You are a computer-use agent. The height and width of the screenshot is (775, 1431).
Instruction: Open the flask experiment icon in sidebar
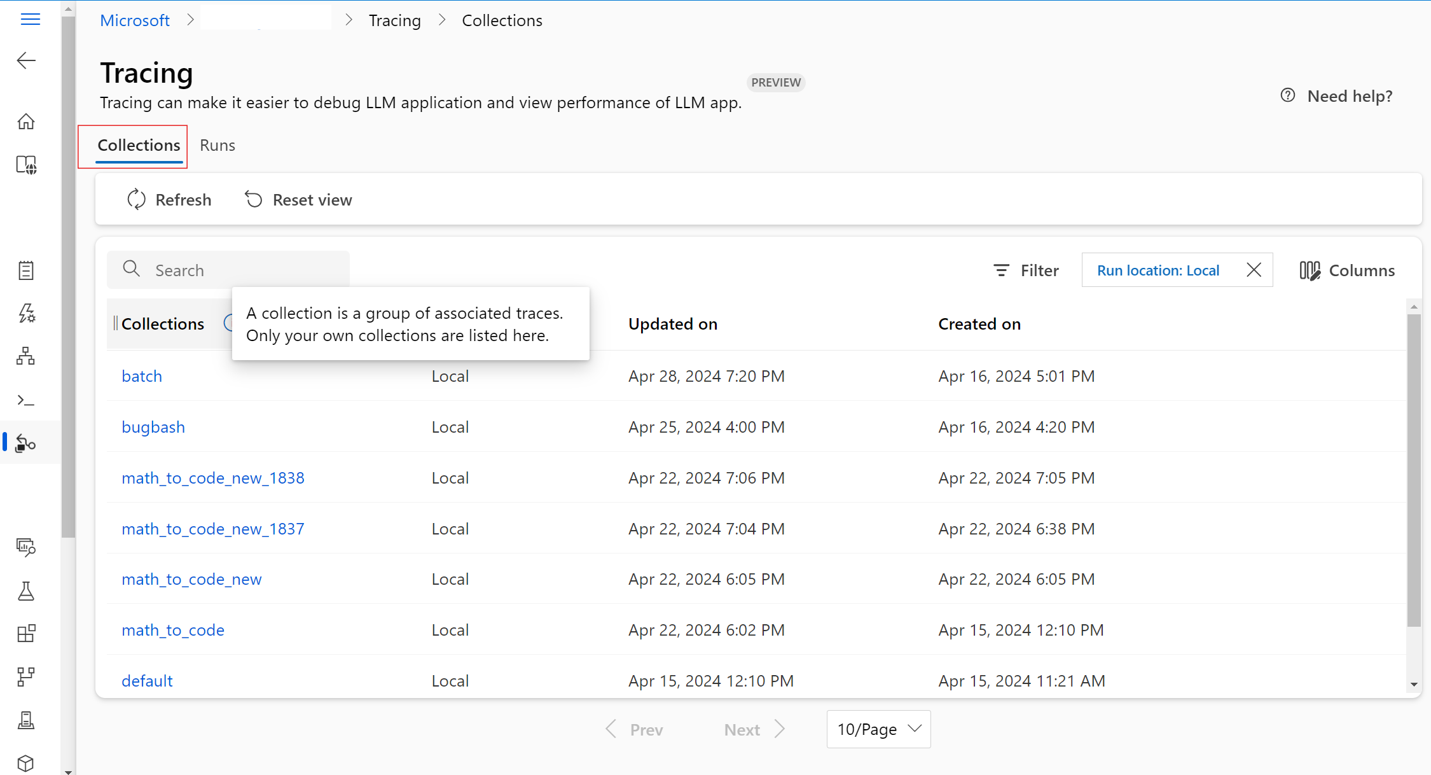26,591
